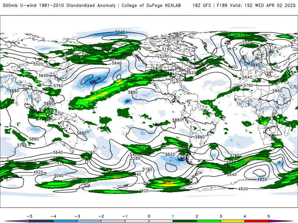
Task: Click the 'F189' forecast hour label
Action: click(222, 6)
